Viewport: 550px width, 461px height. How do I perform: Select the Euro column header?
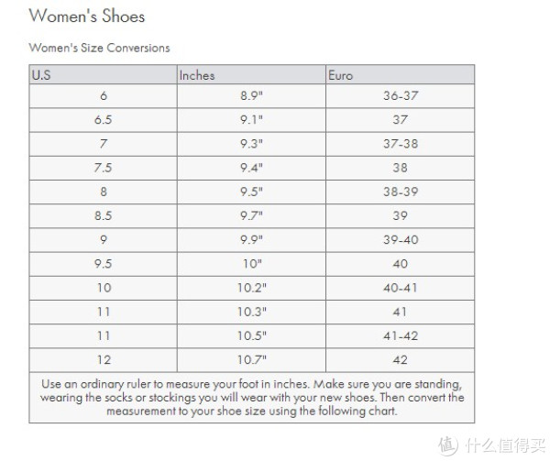(401, 74)
